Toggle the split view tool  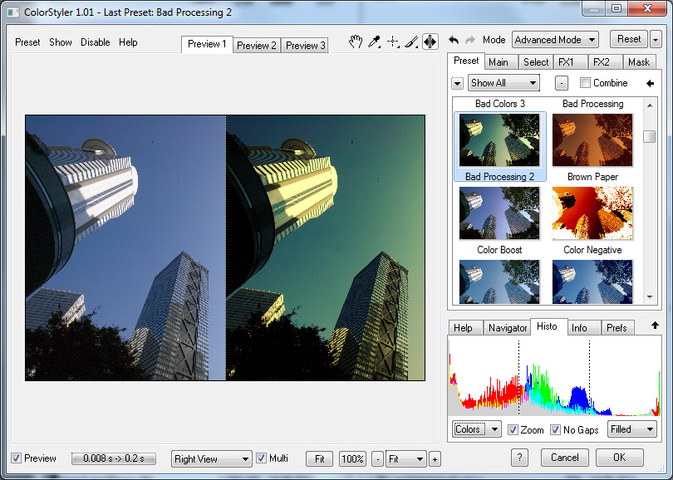(430, 42)
